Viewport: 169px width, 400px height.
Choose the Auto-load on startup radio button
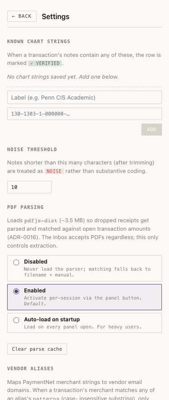[16, 320]
